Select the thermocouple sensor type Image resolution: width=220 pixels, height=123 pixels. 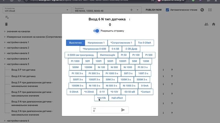[108, 55]
